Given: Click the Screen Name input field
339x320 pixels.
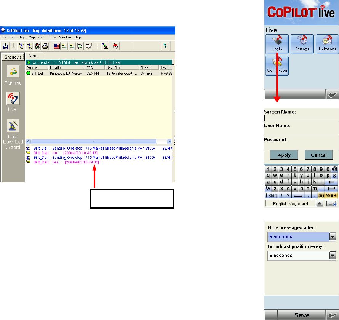Looking at the screenshot, I should click(x=301, y=118).
